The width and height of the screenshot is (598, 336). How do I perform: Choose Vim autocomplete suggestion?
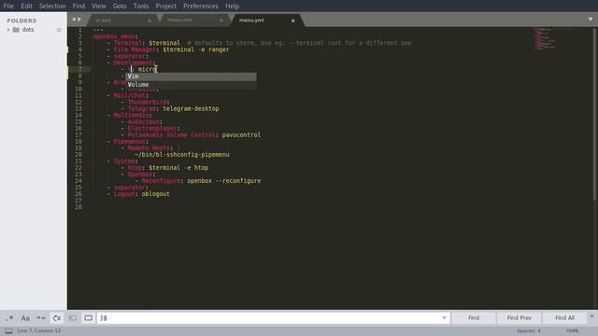[191, 77]
